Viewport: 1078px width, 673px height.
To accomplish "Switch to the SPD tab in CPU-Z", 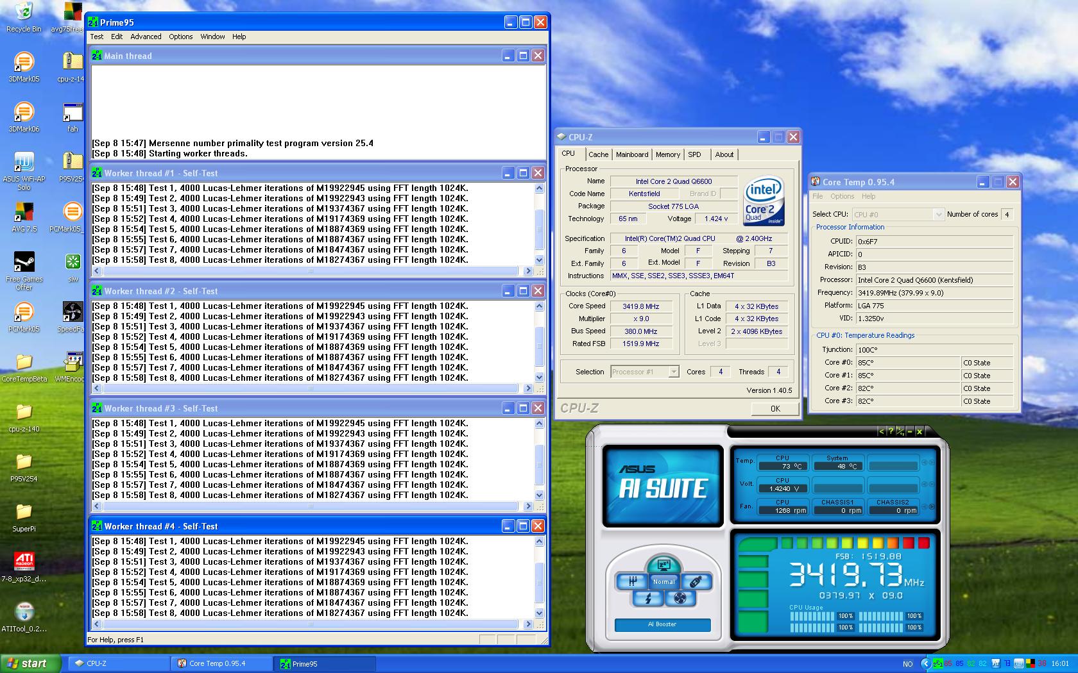I will tap(694, 154).
